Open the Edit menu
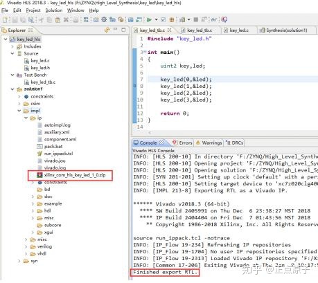The width and height of the screenshot is (318, 283). click(17, 10)
